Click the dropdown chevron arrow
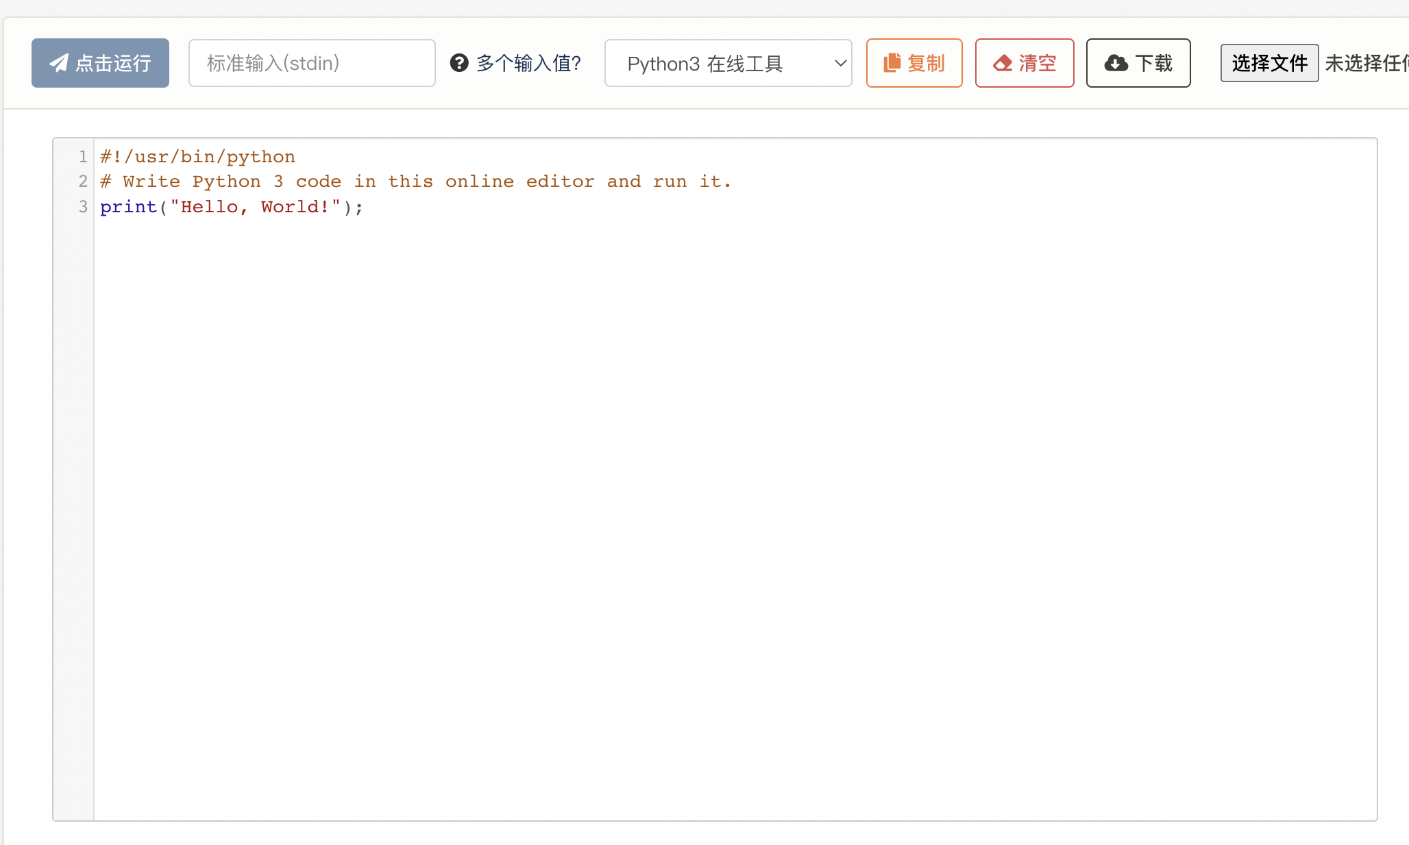 [x=840, y=63]
